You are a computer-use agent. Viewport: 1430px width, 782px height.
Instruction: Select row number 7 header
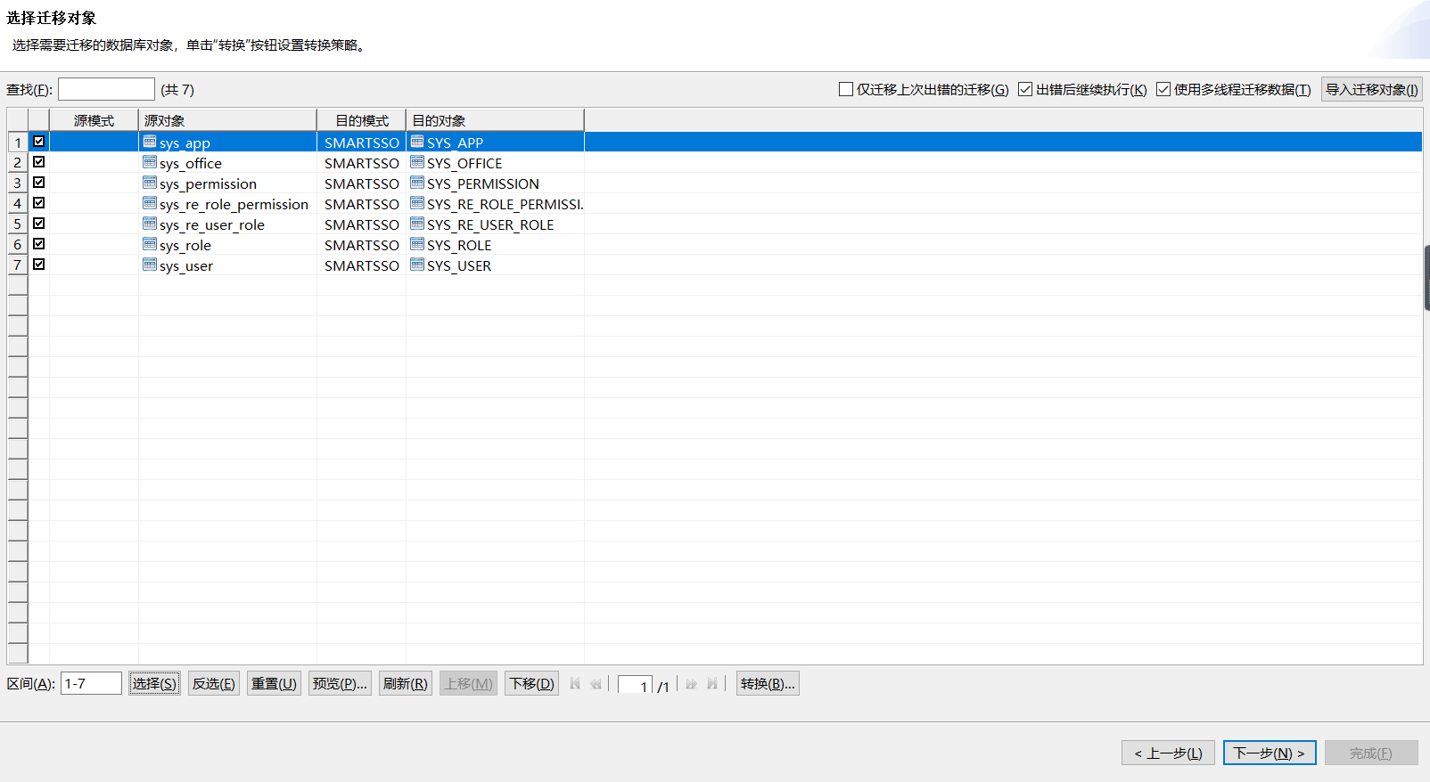click(17, 265)
